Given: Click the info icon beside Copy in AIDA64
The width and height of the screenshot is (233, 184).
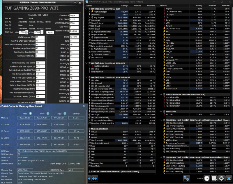Looking at the screenshot, I should pos(65,114).
